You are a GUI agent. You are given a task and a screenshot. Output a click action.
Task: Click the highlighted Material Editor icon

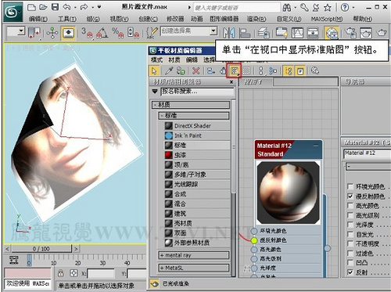pos(332,33)
